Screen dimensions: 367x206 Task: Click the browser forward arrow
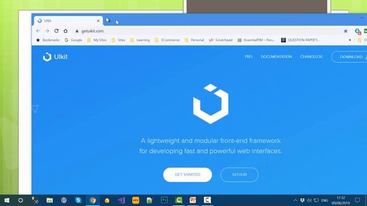[47, 31]
